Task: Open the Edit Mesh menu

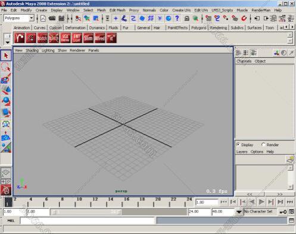Action: [x=117, y=10]
